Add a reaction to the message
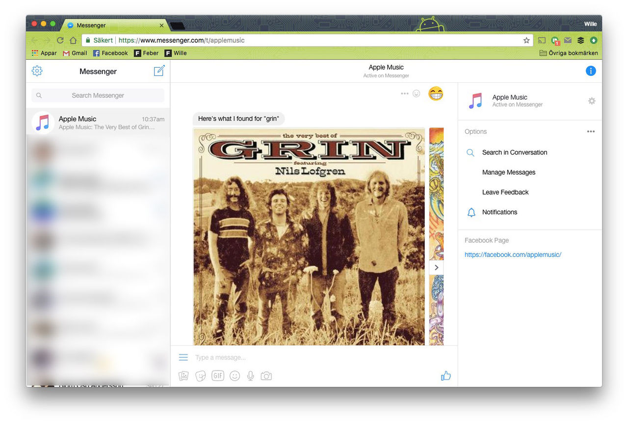Image resolution: width=628 pixels, height=424 pixels. coord(417,94)
